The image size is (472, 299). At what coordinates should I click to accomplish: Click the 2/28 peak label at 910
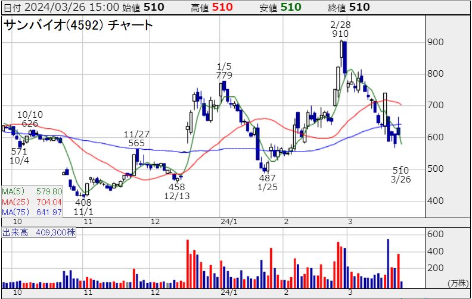340,29
